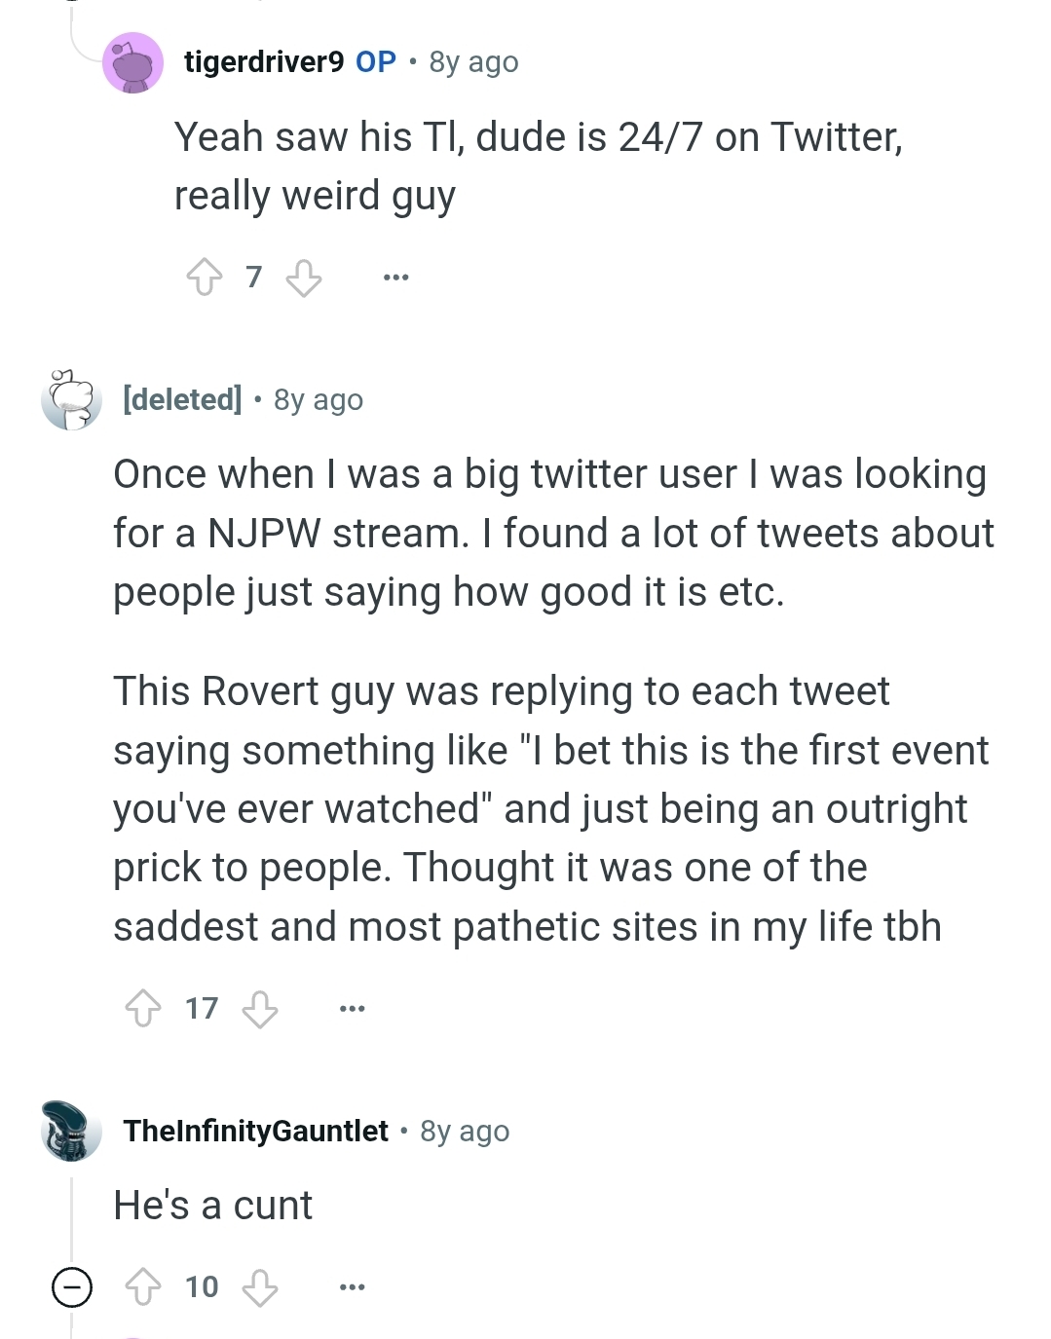Click the OP badge next to tigerdriver9
Image resolution: width=1051 pixels, height=1339 pixels.
click(x=376, y=61)
